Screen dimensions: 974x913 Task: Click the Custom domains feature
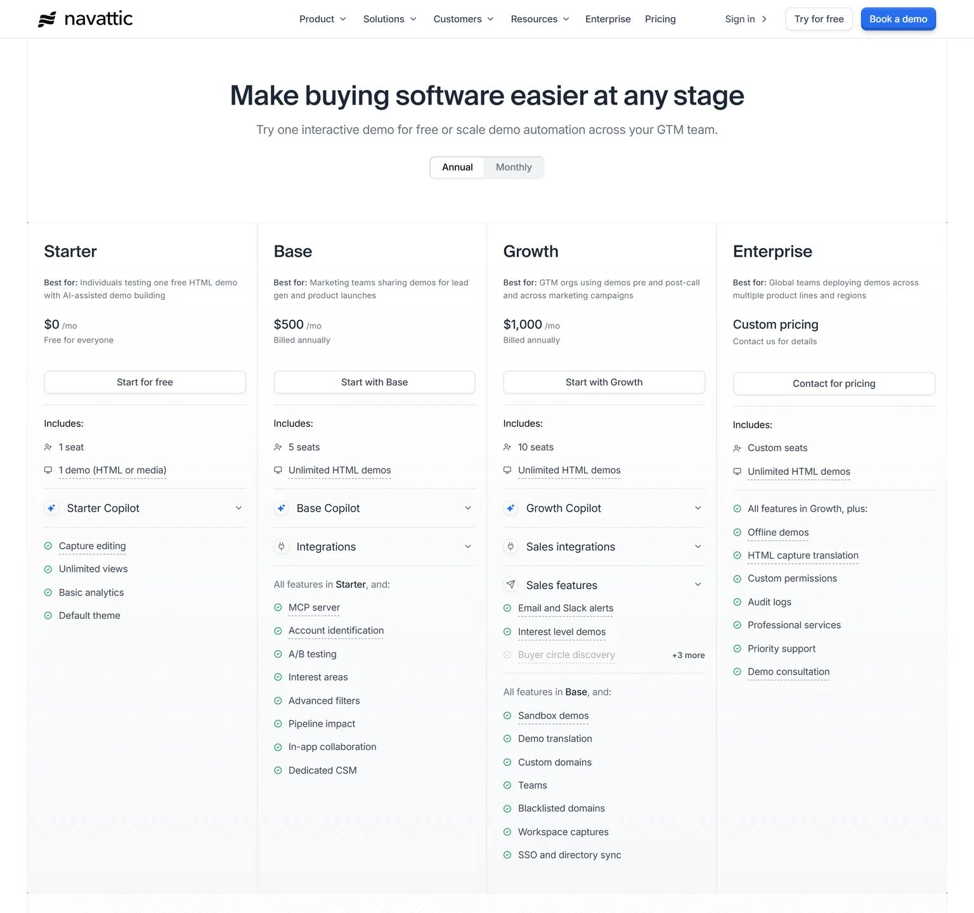click(555, 762)
